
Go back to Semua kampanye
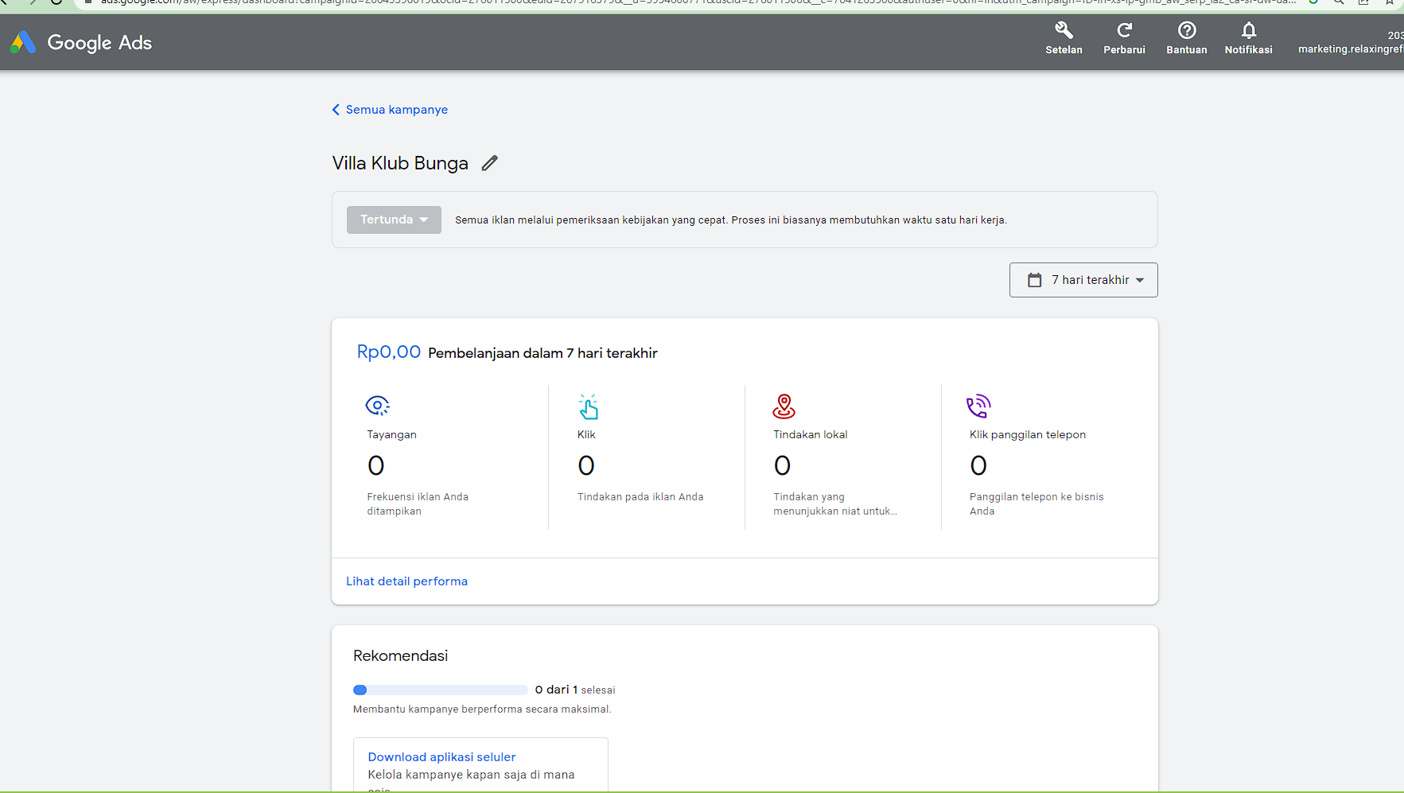(x=390, y=110)
